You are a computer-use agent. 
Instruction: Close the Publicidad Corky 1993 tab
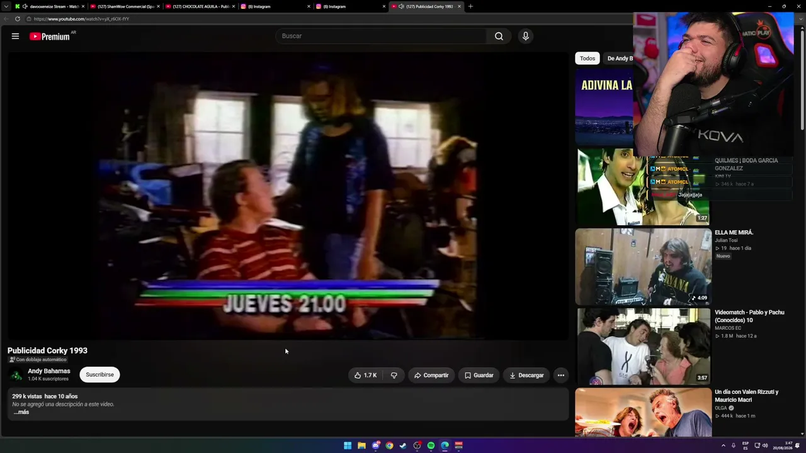coord(459,6)
